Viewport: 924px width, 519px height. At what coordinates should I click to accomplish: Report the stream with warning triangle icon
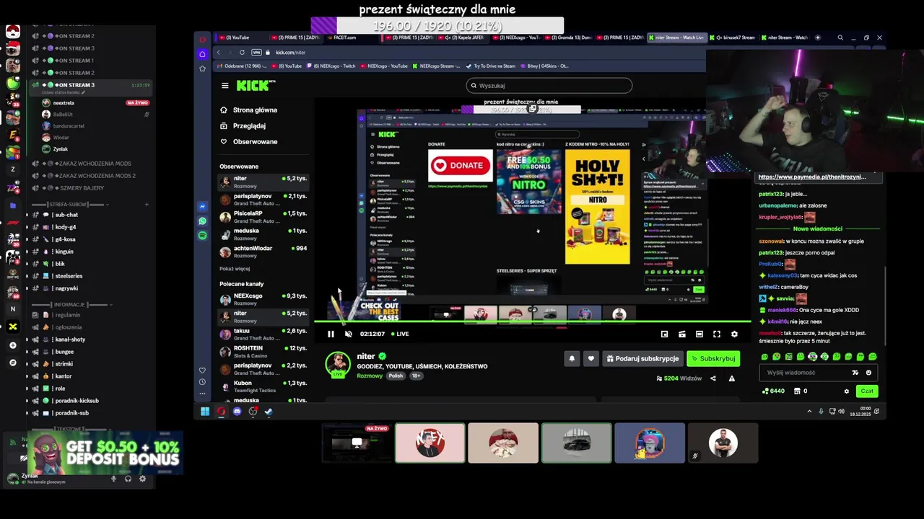(x=731, y=378)
